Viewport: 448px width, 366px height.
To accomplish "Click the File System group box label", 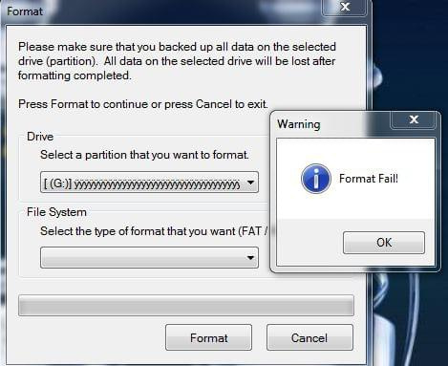I will (x=56, y=212).
